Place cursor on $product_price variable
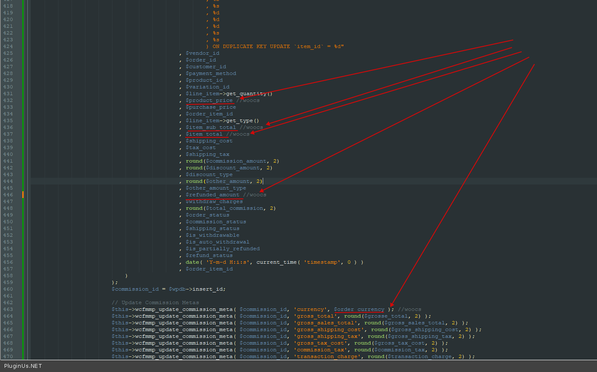This screenshot has height=372, width=597. (x=209, y=100)
